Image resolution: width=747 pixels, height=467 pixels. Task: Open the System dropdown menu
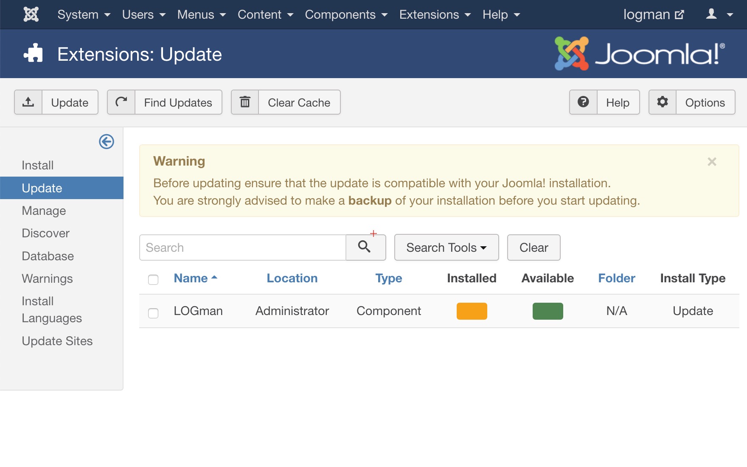tap(84, 14)
